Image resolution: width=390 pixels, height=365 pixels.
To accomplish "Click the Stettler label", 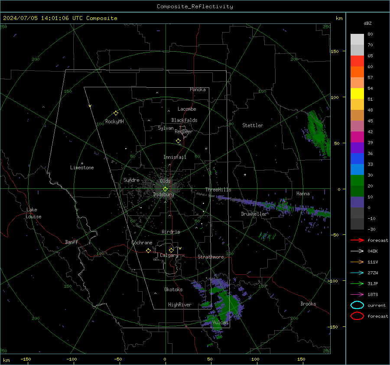I will tap(253, 125).
